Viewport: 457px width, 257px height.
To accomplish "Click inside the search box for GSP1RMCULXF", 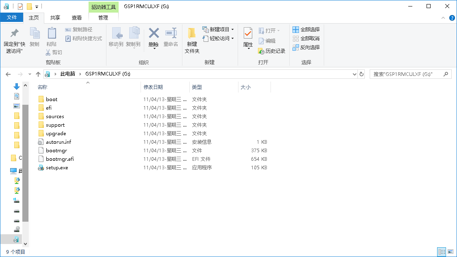I will click(x=406, y=74).
